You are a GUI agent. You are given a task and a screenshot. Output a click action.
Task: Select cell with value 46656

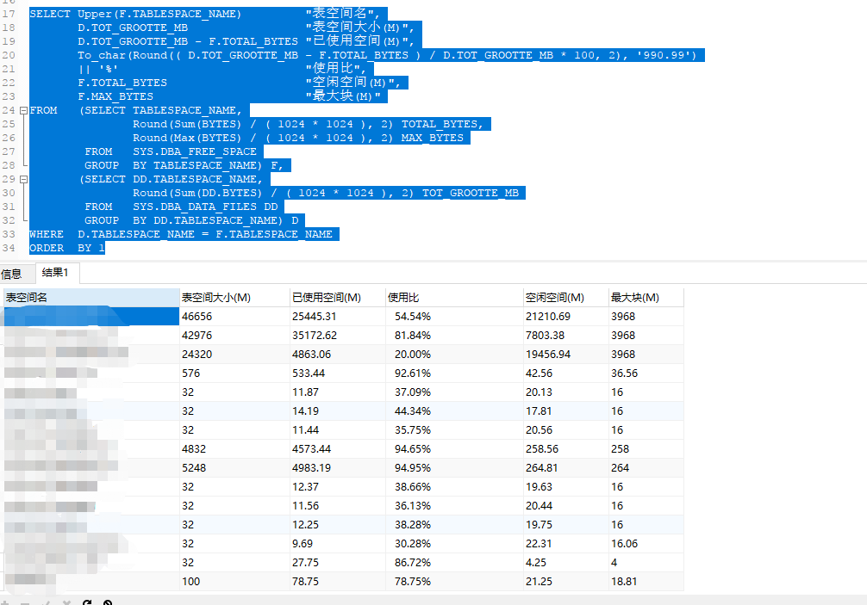click(234, 317)
